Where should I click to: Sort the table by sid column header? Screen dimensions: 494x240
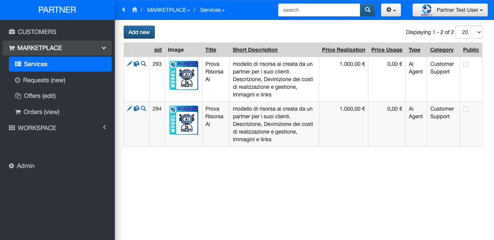coord(158,50)
